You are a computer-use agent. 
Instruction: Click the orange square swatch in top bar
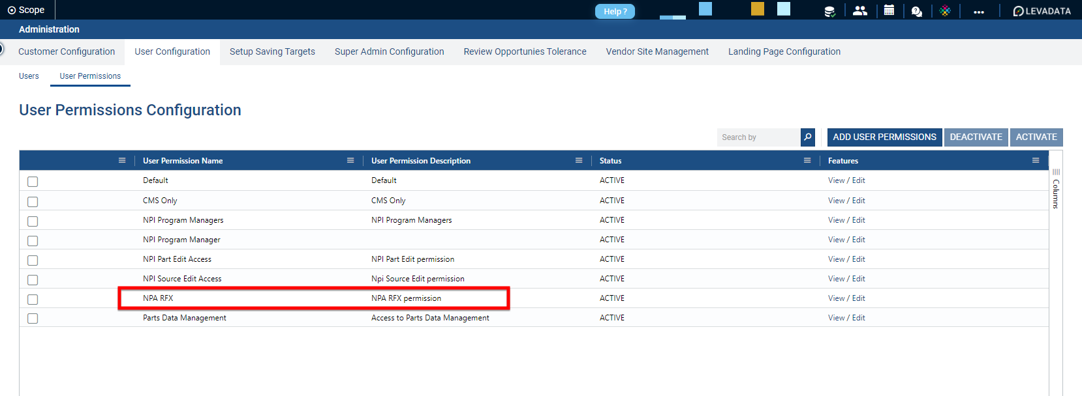coord(757,8)
